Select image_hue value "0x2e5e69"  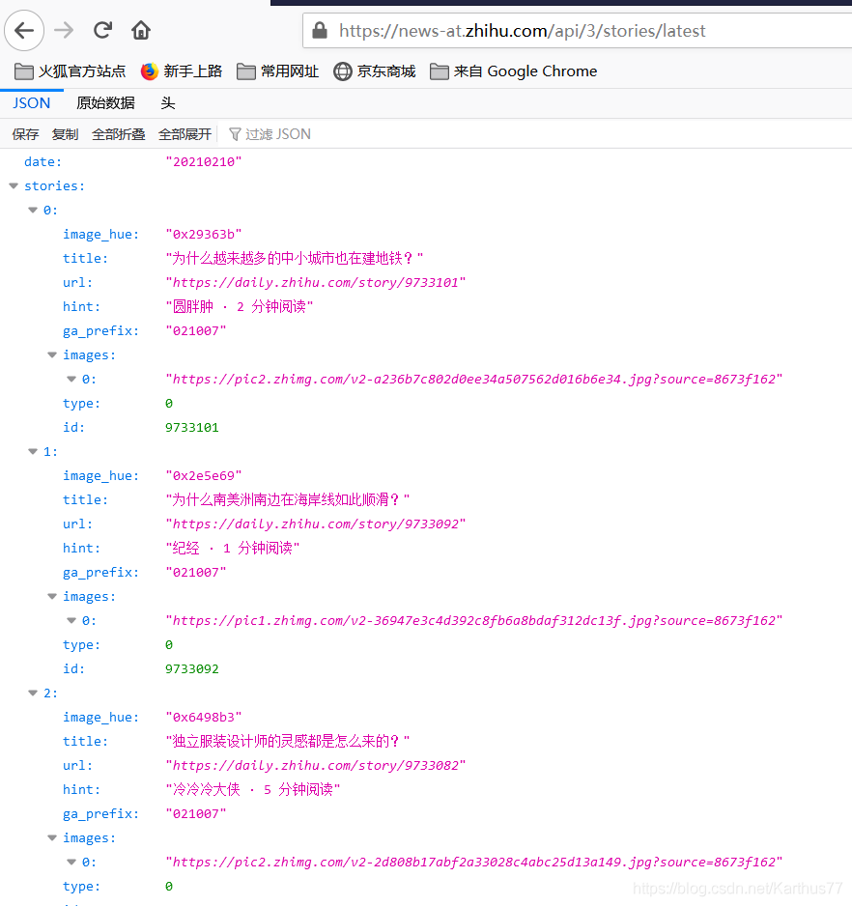(x=204, y=476)
